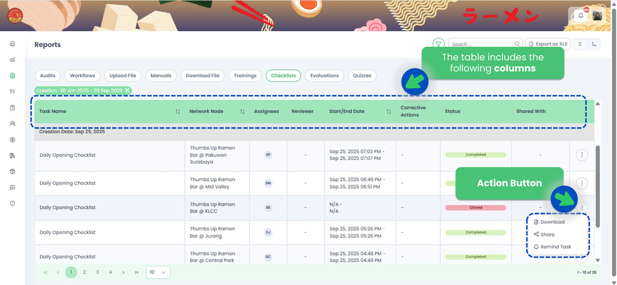Click the notification bell icon
617x285 pixels.
point(581,16)
